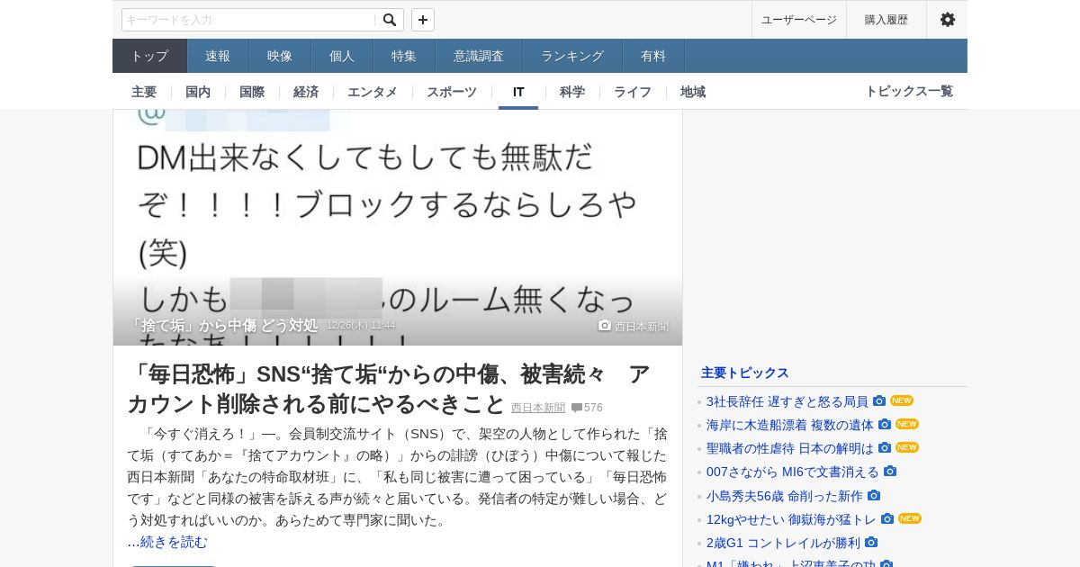Click camera icon on hero image credit
Image resolution: width=1080 pixels, height=567 pixels.
coord(605,326)
